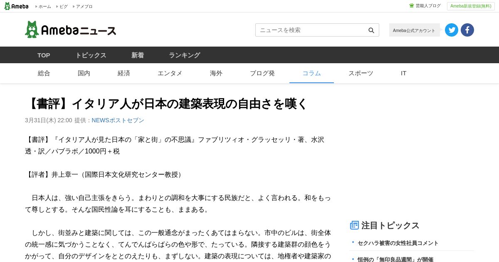Open the トピックス menu item

point(91,55)
